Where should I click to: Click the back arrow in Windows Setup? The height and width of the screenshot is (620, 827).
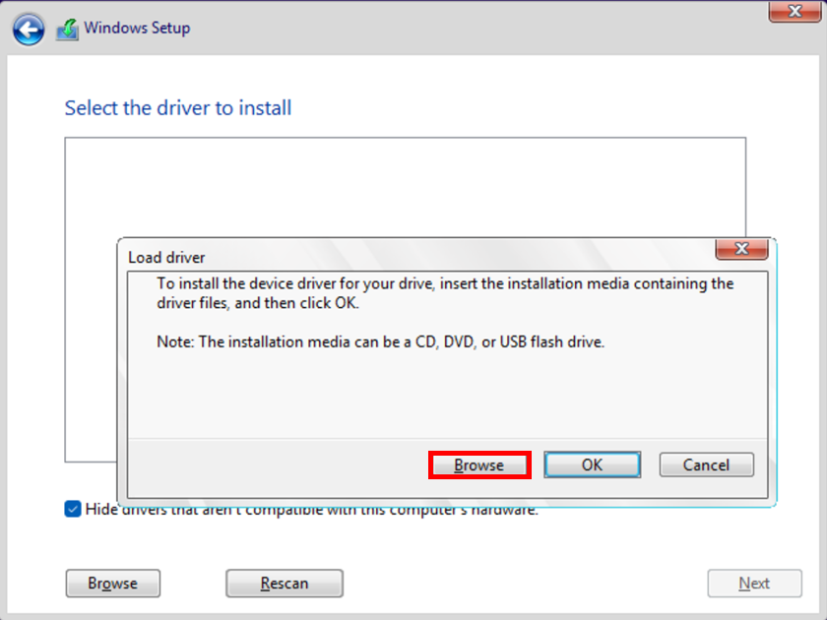29,29
